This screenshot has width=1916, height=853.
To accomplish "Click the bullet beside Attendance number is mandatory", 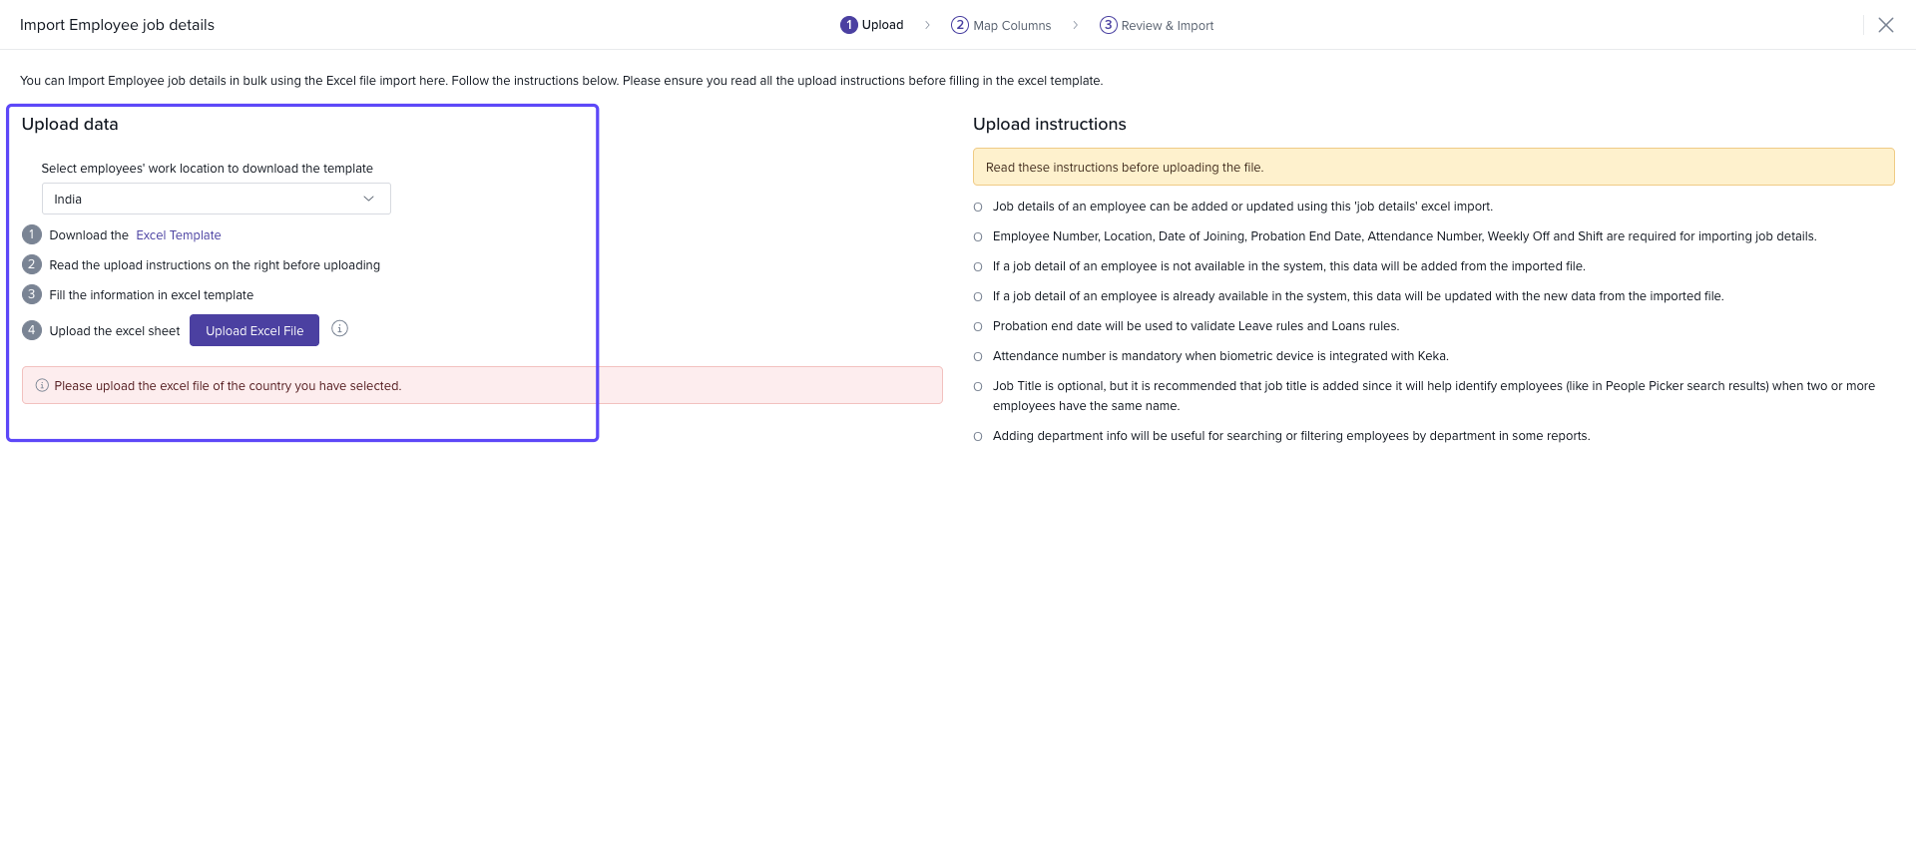I will [x=978, y=356].
